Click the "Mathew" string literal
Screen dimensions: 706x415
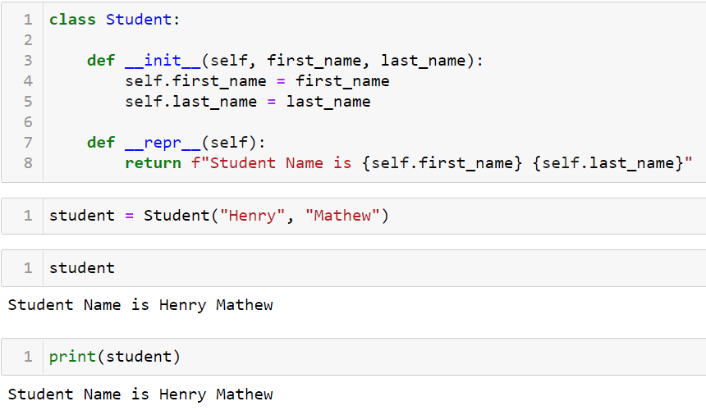point(342,216)
